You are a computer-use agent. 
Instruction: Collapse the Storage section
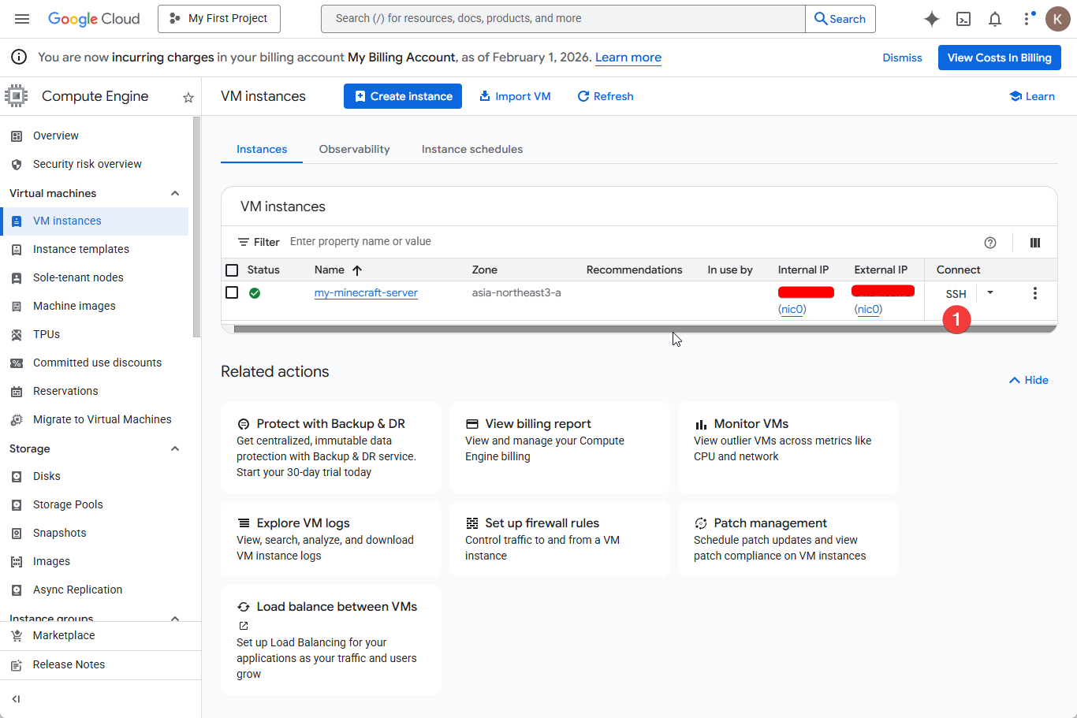click(175, 449)
